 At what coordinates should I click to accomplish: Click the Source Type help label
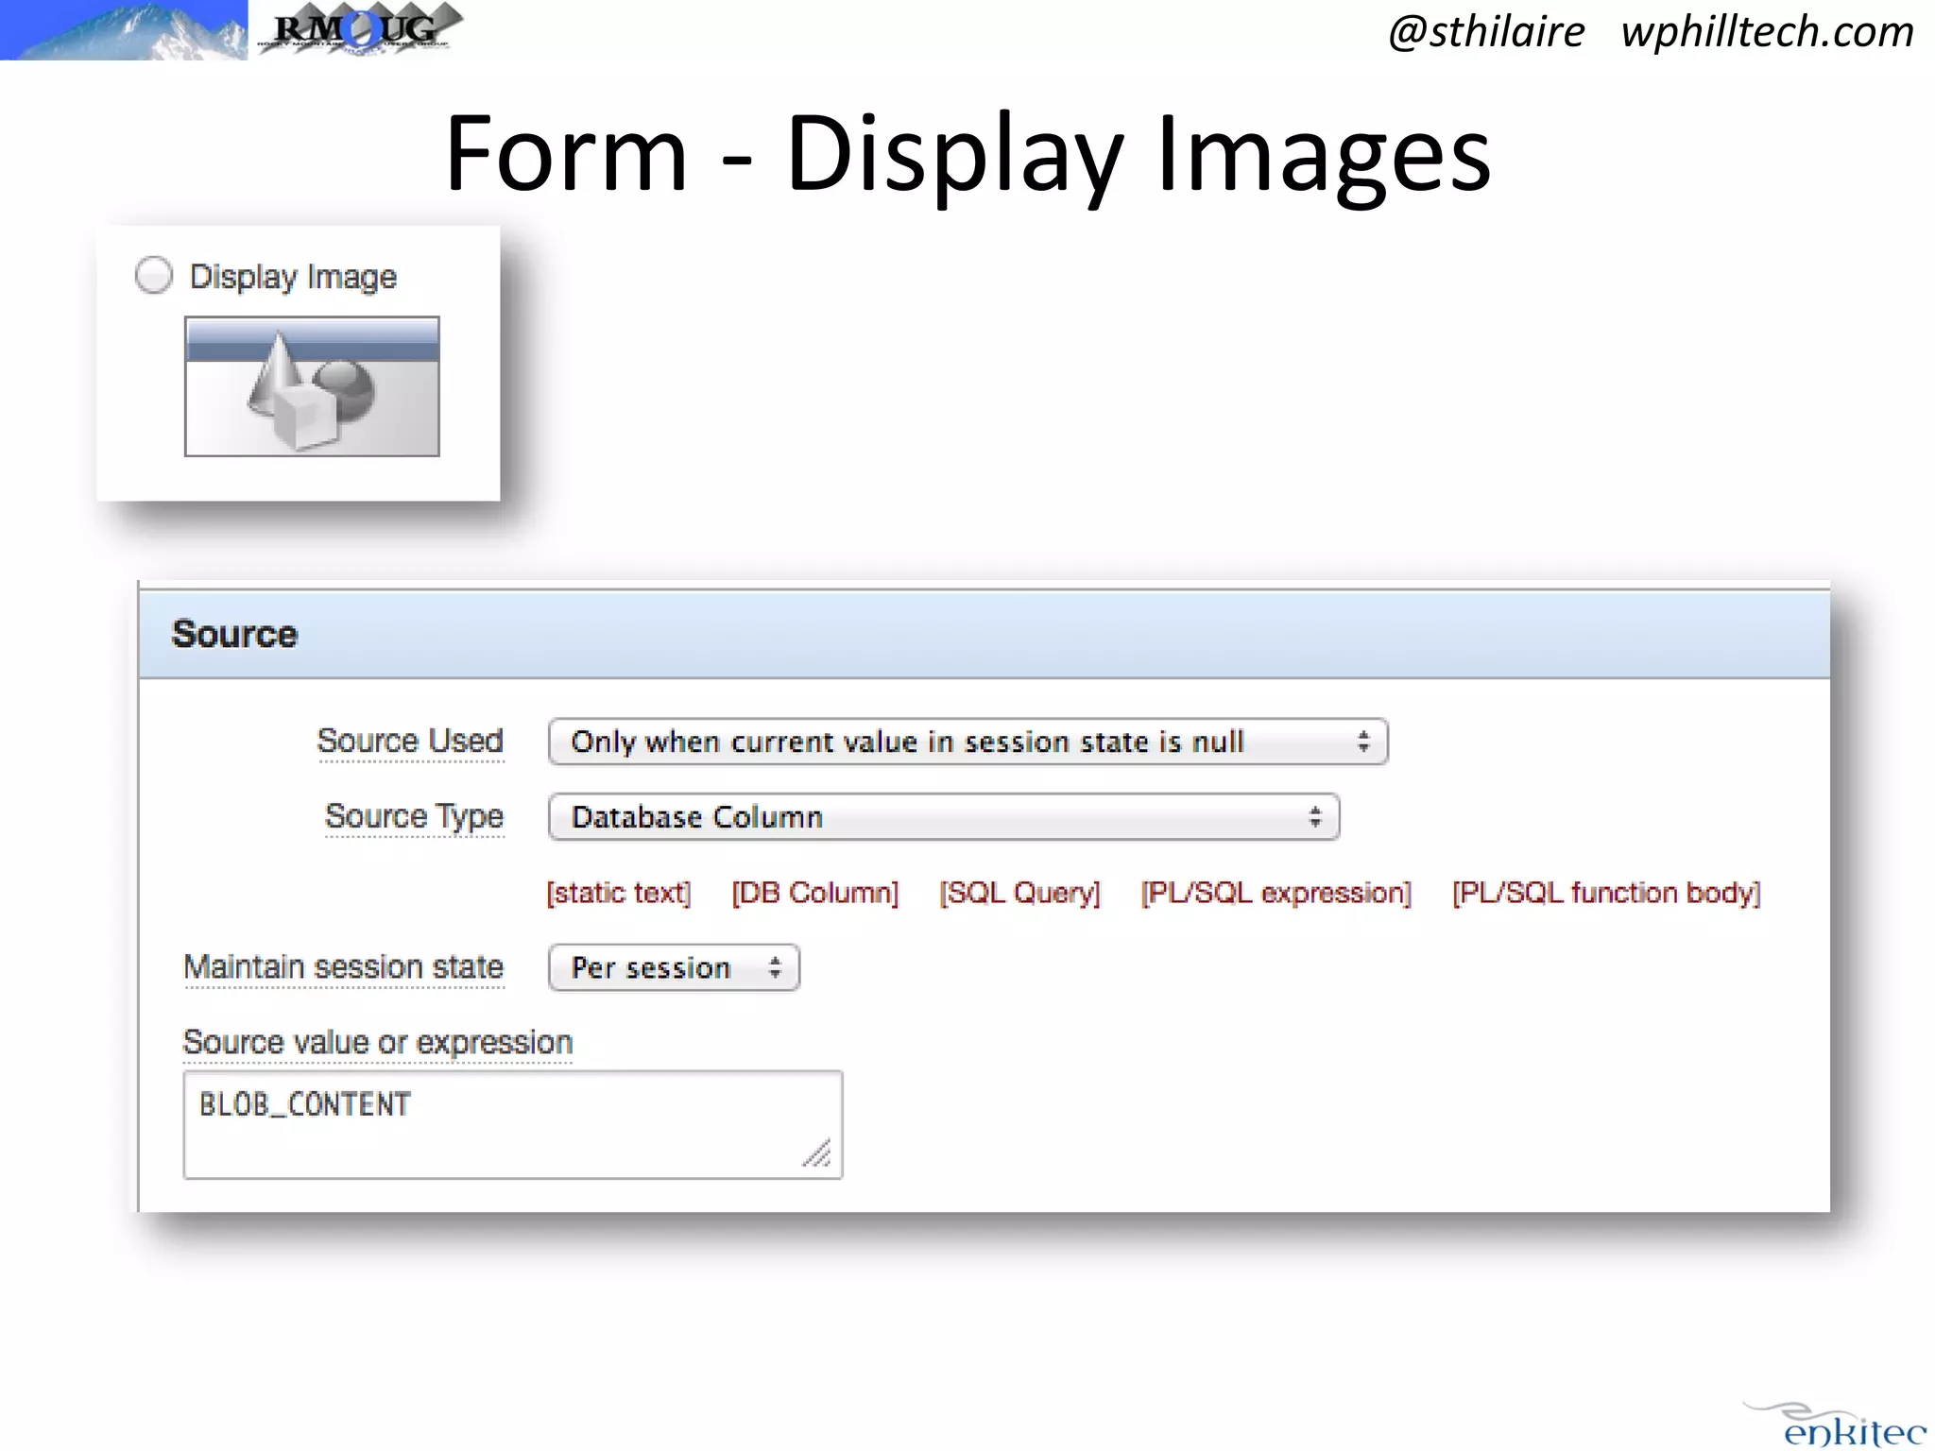(x=414, y=816)
